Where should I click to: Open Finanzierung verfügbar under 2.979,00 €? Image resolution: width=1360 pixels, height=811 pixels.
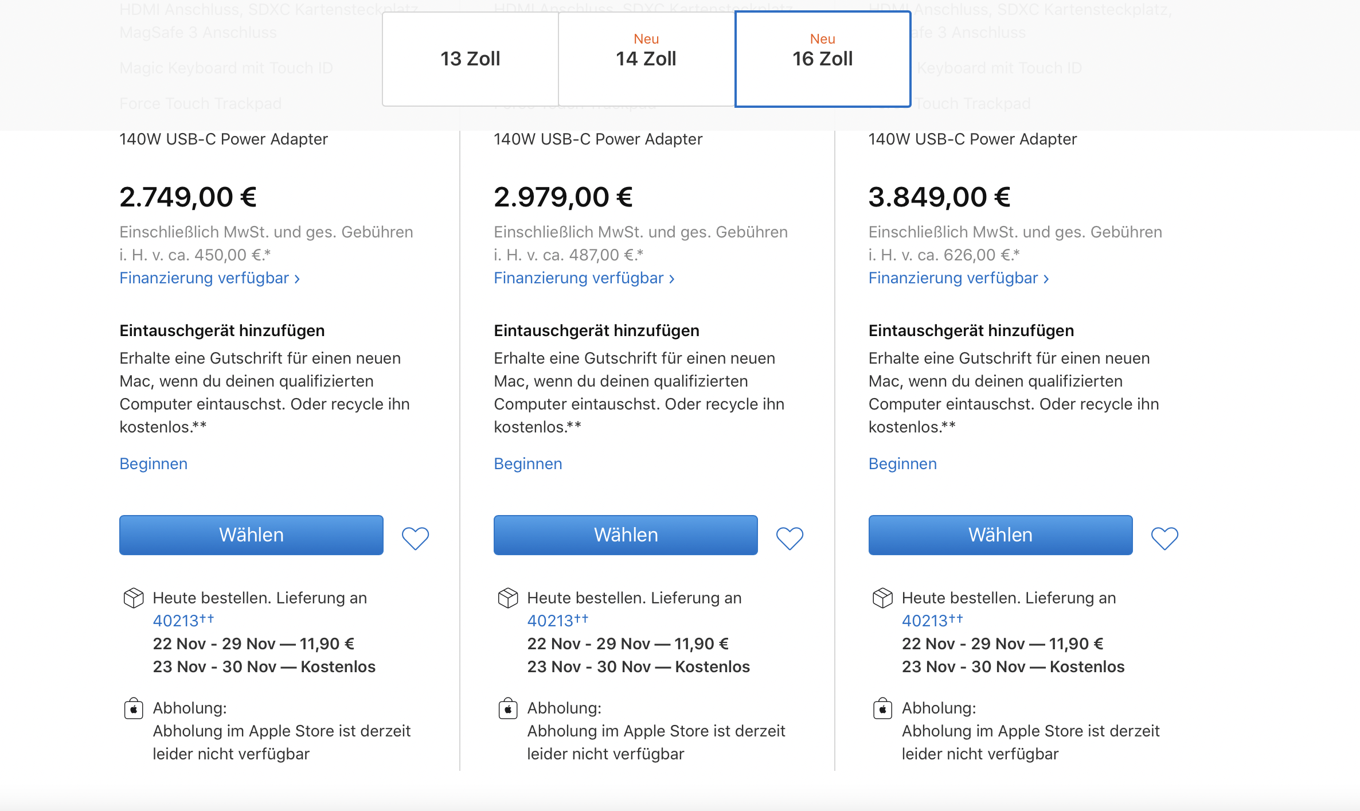[x=584, y=278]
